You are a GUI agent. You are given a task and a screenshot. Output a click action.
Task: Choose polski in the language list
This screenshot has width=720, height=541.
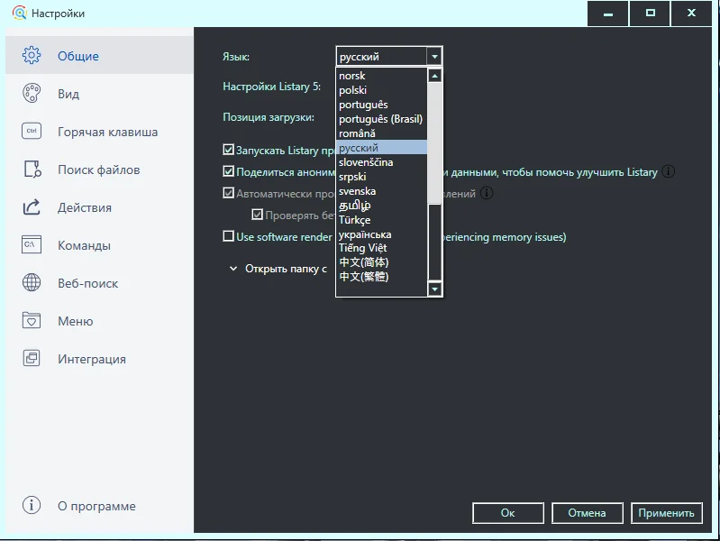353,90
